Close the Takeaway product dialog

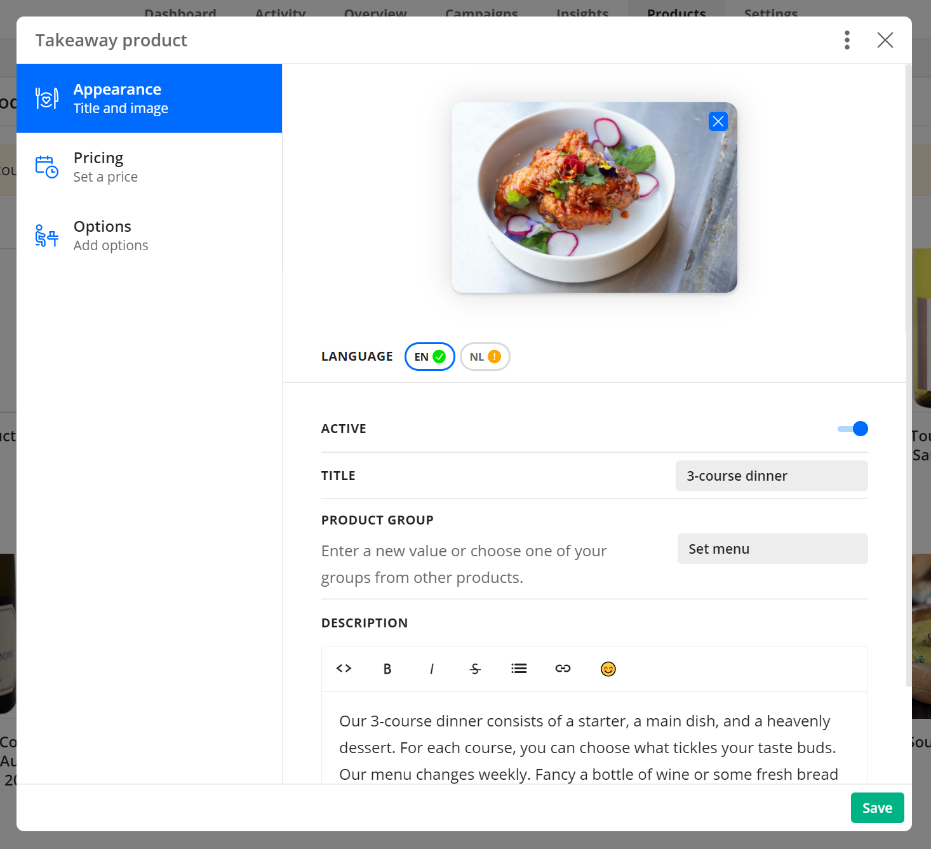coord(885,40)
